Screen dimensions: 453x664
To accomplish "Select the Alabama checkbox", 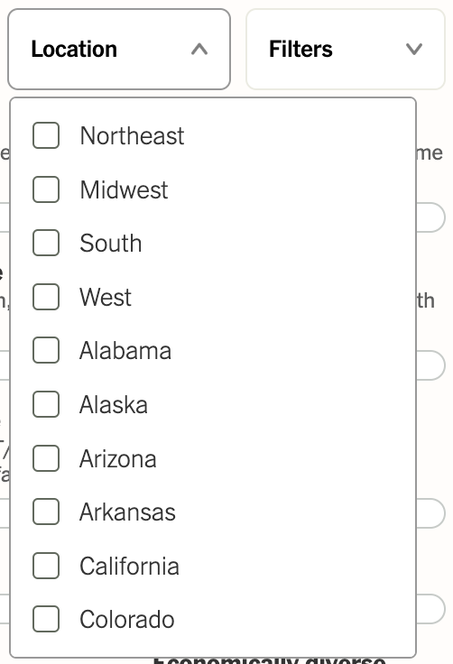I will (46, 350).
